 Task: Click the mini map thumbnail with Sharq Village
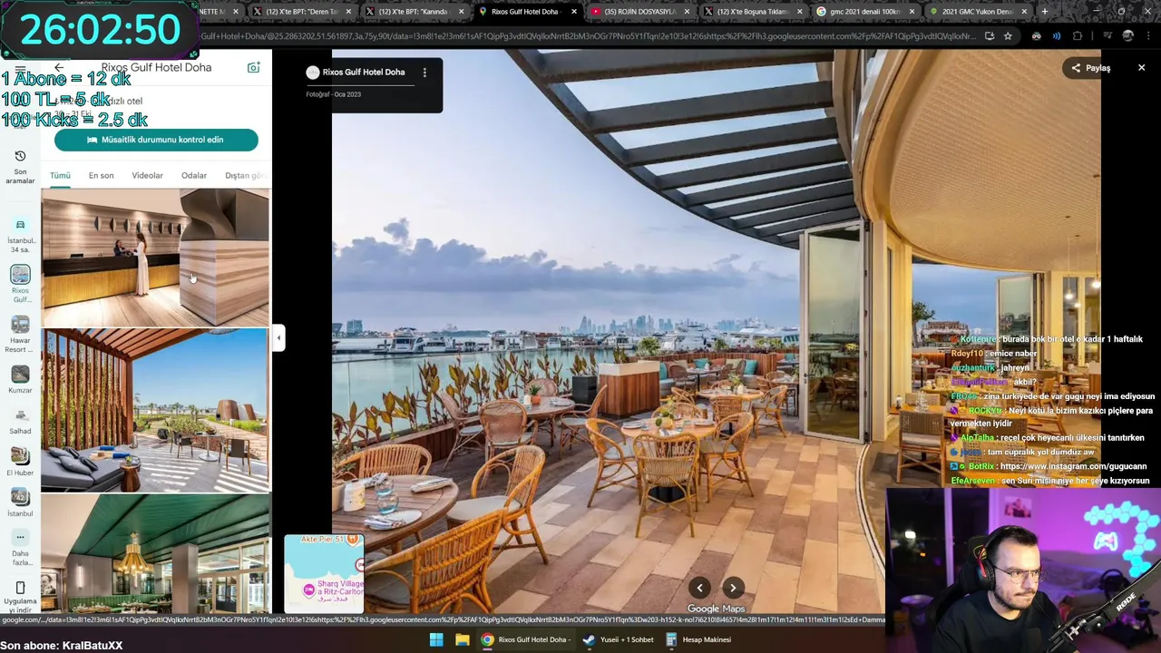tap(324, 574)
